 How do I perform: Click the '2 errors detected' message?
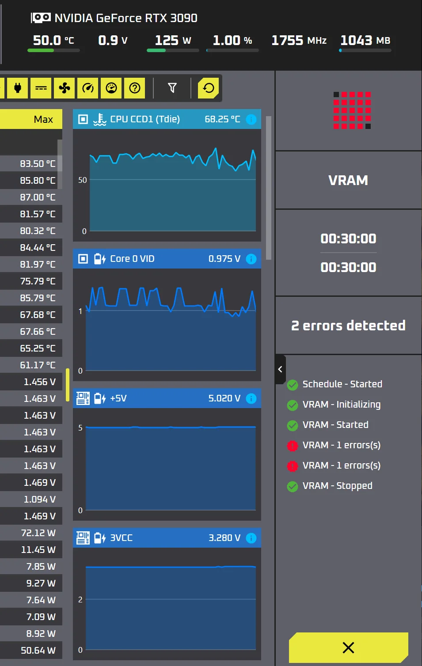tap(348, 325)
